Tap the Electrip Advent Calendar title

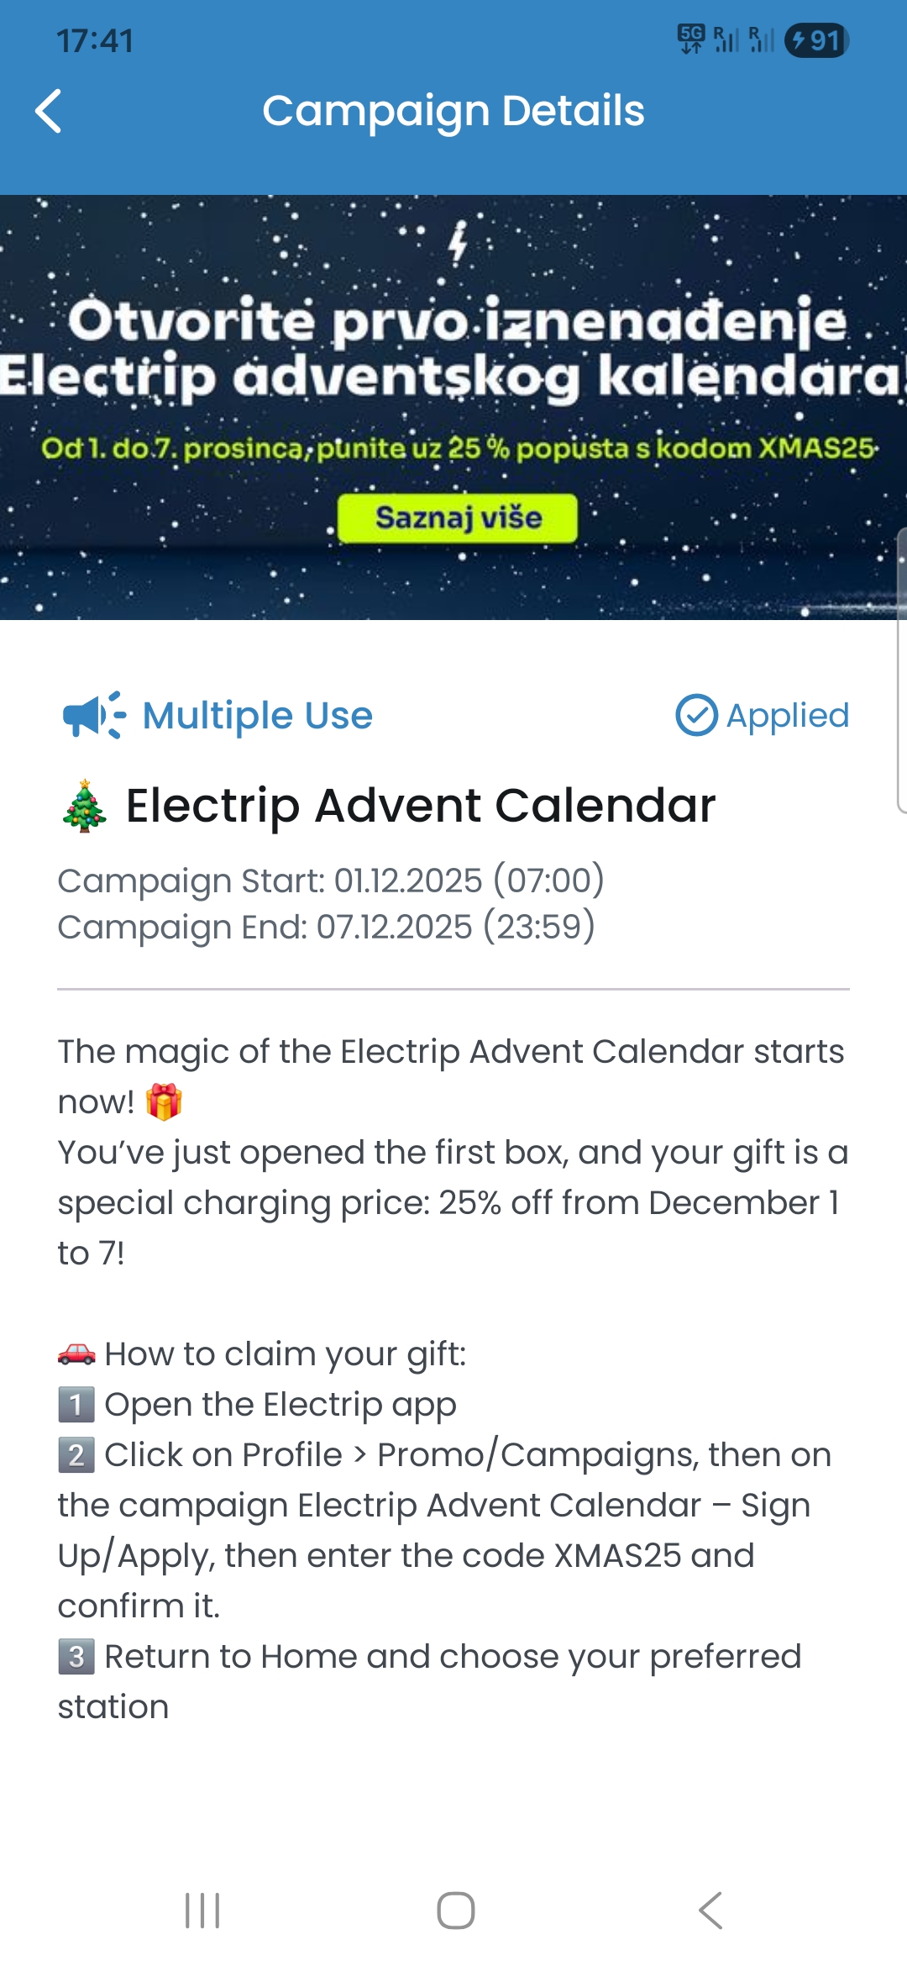(x=420, y=807)
